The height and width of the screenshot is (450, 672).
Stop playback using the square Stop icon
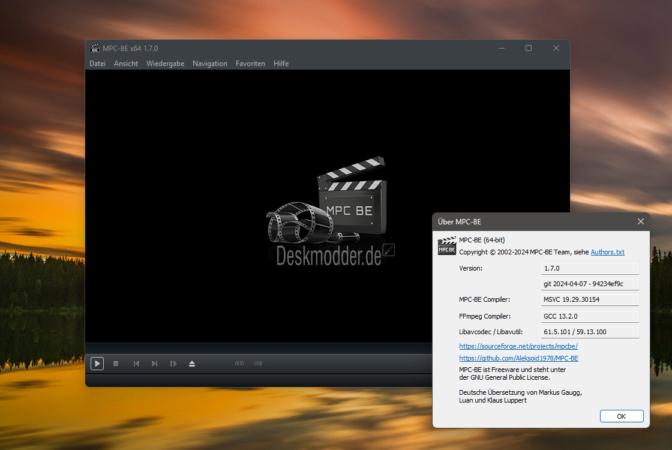pos(116,364)
